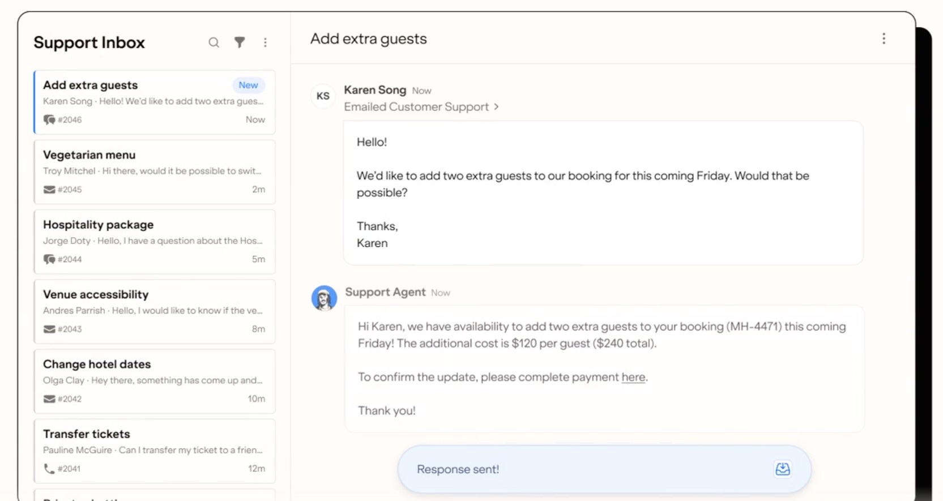Select the Transfer tickets conversation
Image resolution: width=943 pixels, height=501 pixels.
pos(155,451)
